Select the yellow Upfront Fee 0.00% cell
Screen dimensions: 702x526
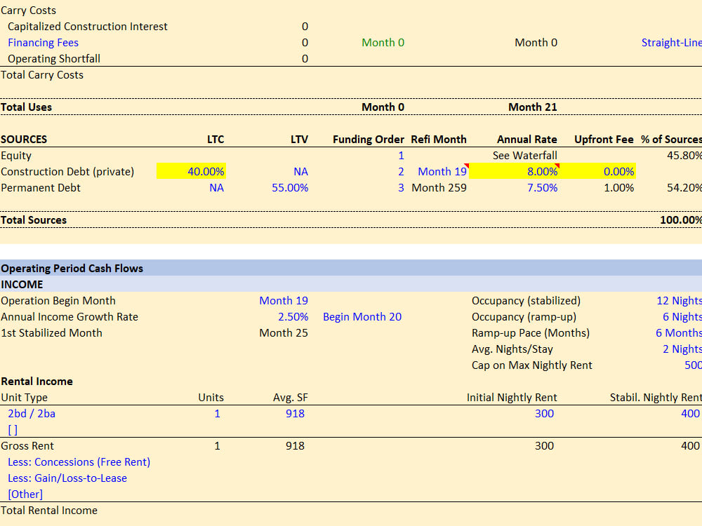597,171
